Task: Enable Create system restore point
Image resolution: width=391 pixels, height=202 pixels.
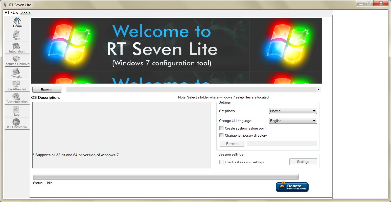Action: coord(221,128)
